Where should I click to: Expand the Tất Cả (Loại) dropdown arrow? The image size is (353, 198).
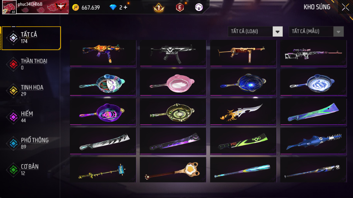278,32
